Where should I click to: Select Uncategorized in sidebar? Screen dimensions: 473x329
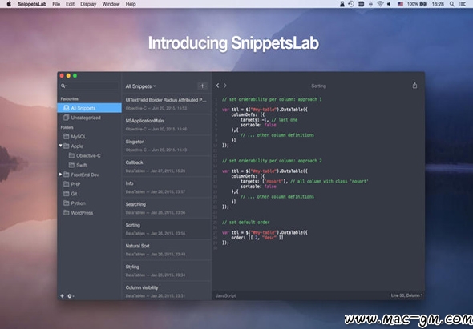click(x=89, y=118)
